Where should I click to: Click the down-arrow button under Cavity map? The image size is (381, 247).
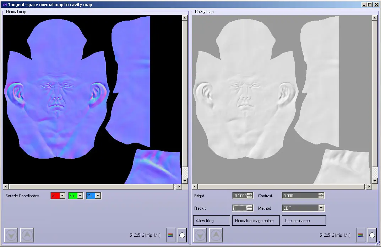[x=200, y=235]
